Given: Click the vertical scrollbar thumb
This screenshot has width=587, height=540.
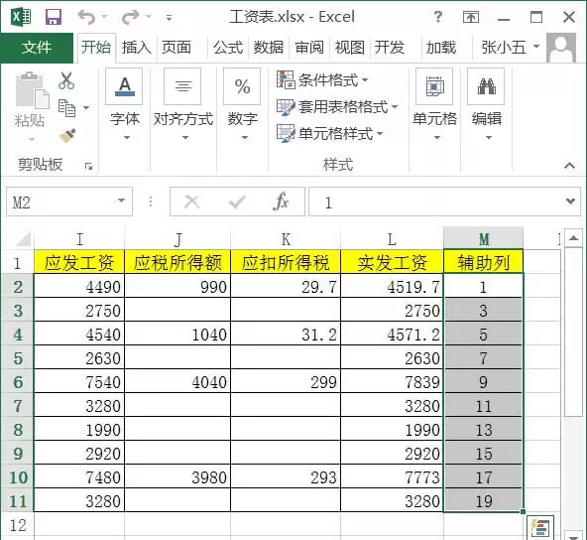Looking at the screenshot, I should tap(573, 332).
